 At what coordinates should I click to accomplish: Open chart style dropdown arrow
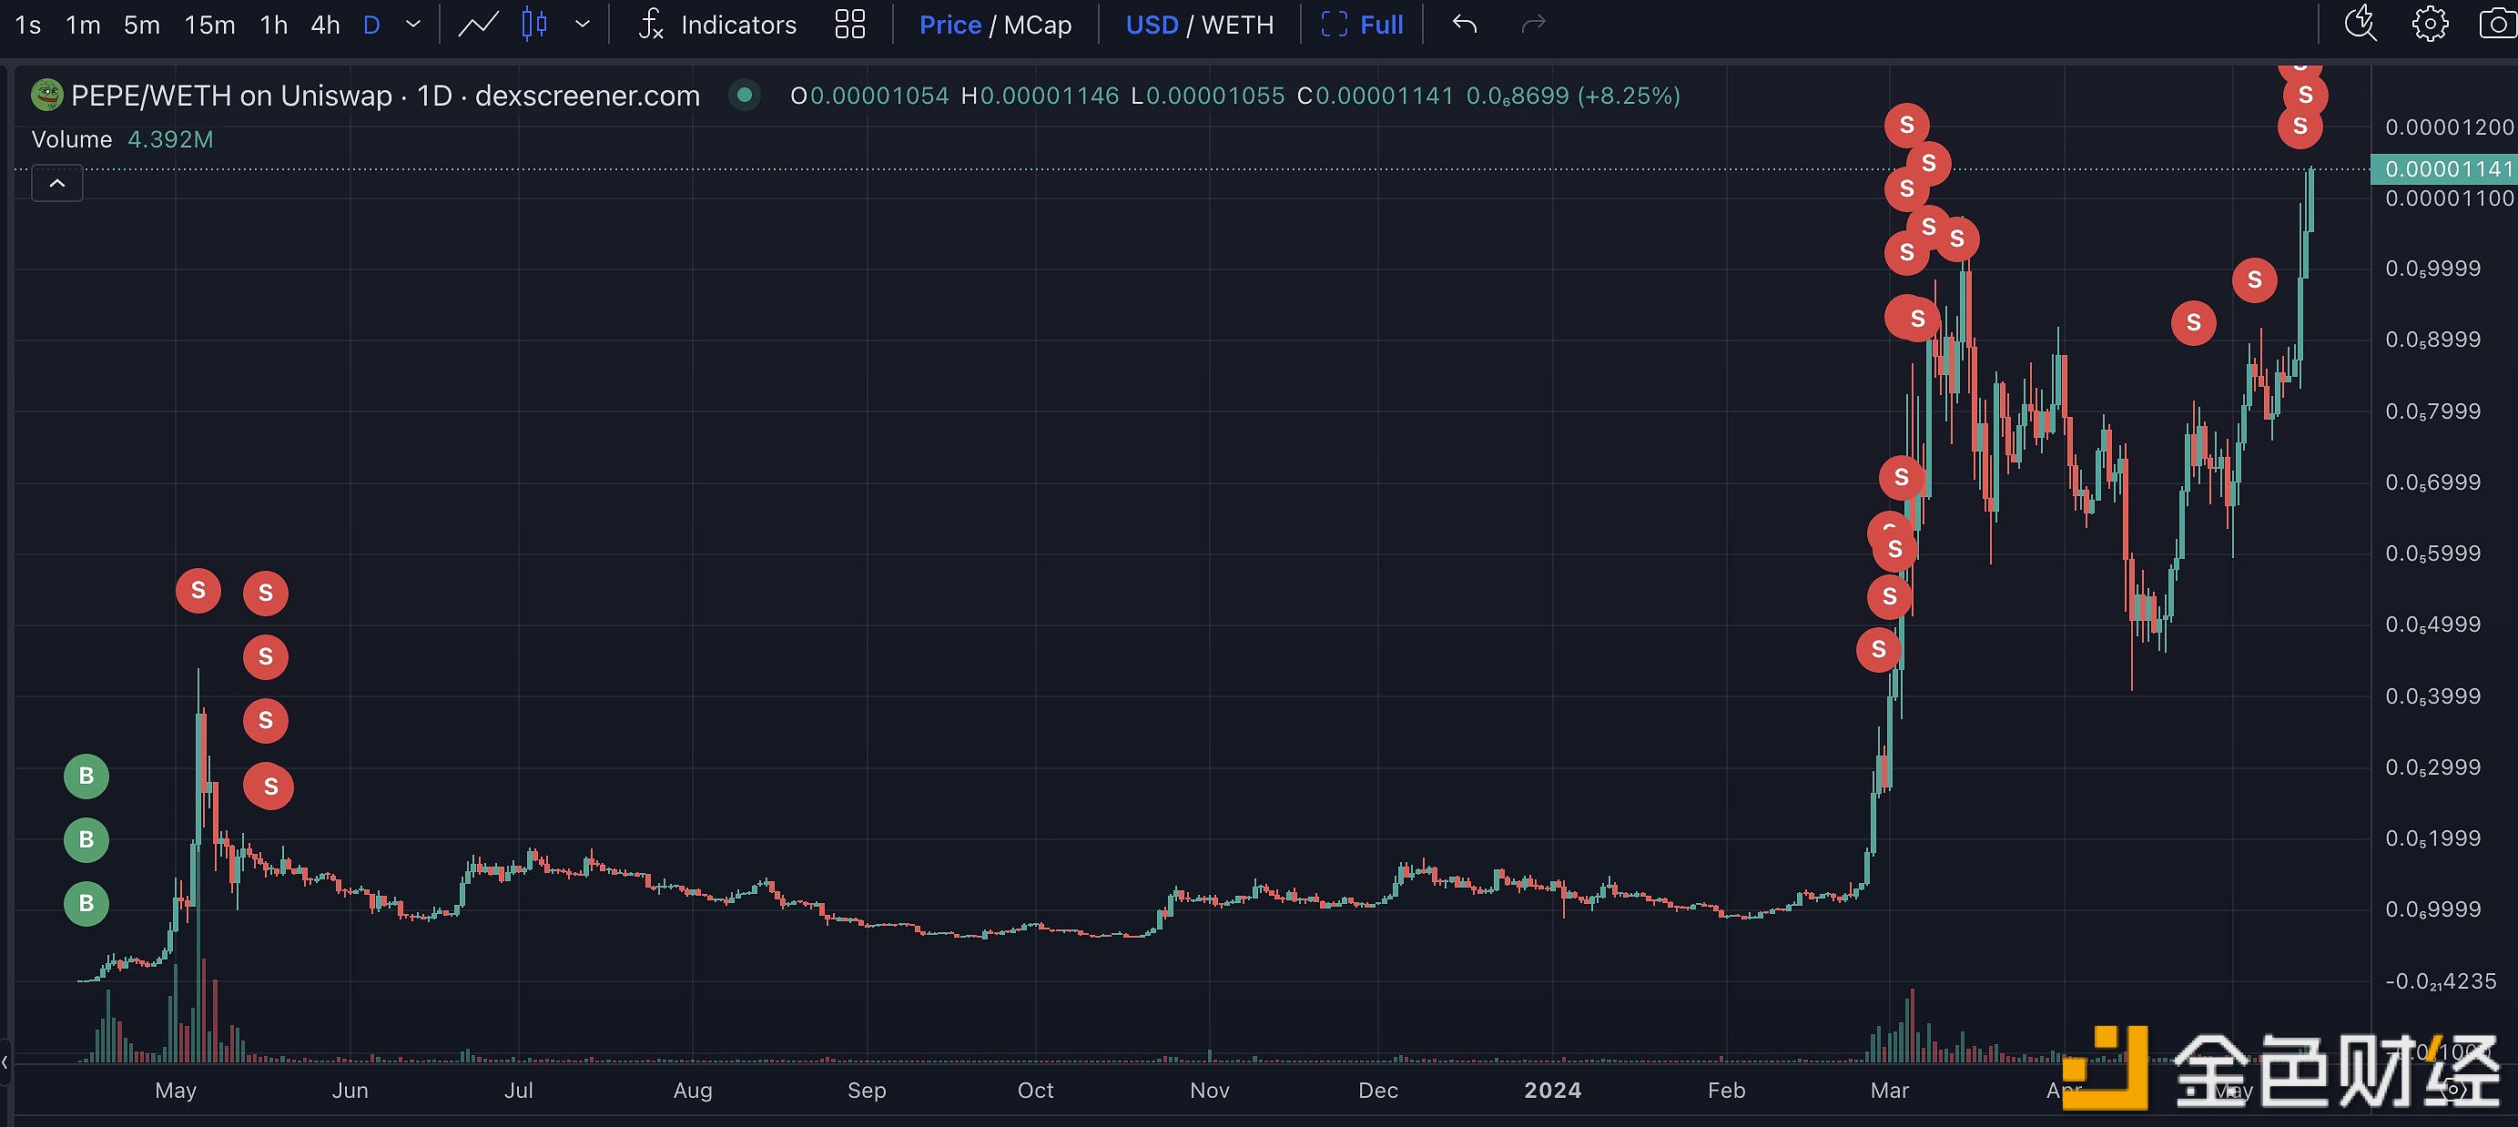point(583,25)
